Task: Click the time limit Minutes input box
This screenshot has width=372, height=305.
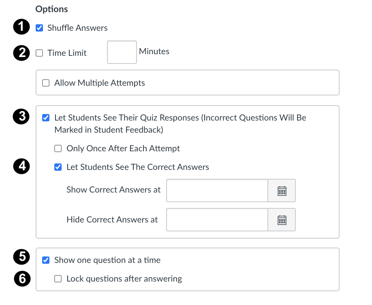Action: (122, 52)
